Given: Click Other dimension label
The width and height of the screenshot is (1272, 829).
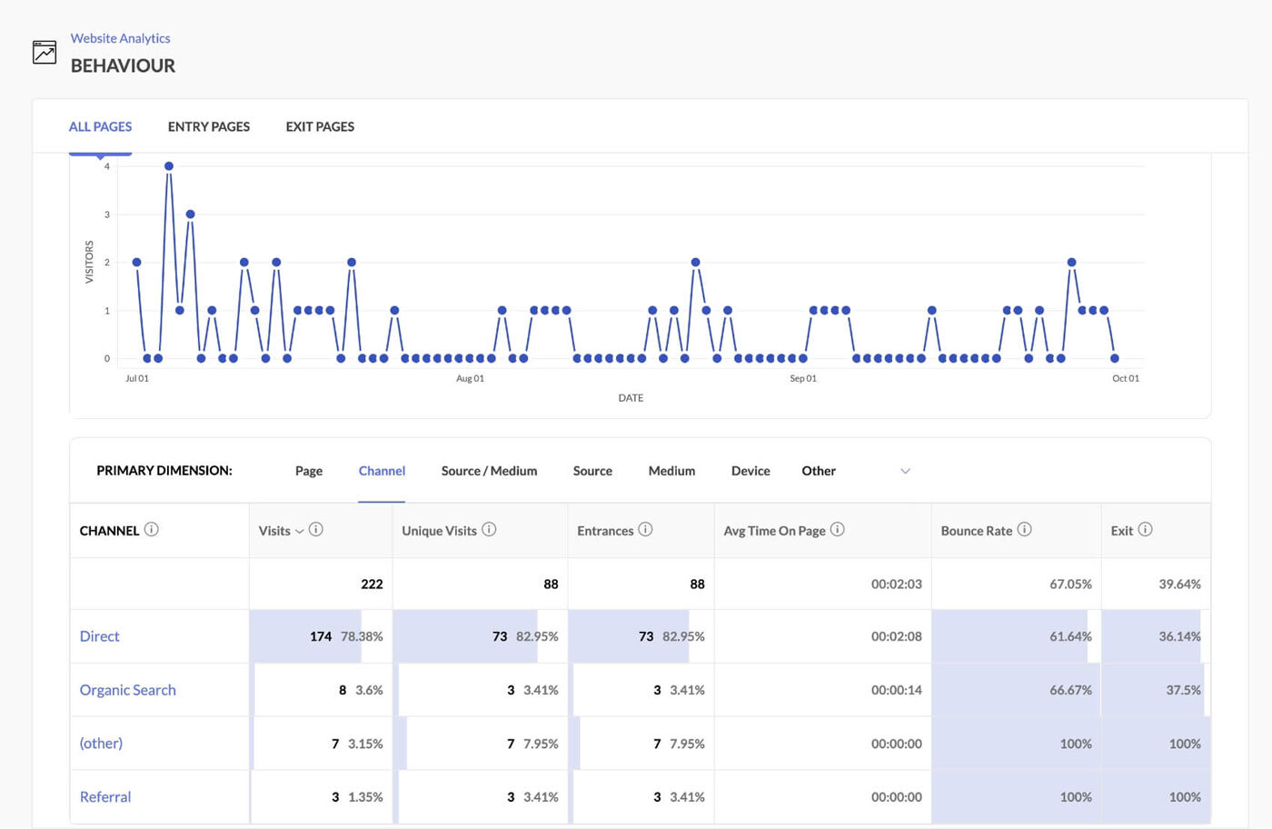Looking at the screenshot, I should click(819, 471).
